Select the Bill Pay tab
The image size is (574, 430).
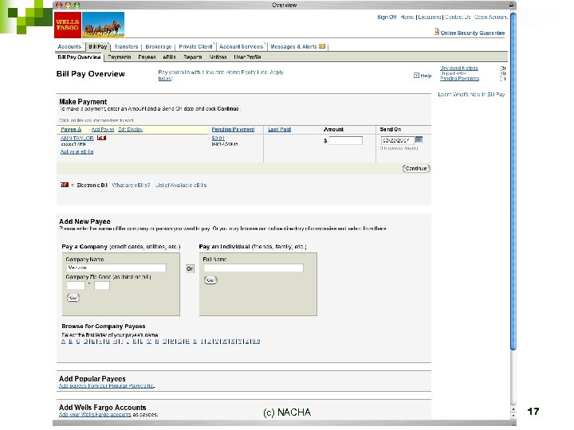tap(98, 46)
